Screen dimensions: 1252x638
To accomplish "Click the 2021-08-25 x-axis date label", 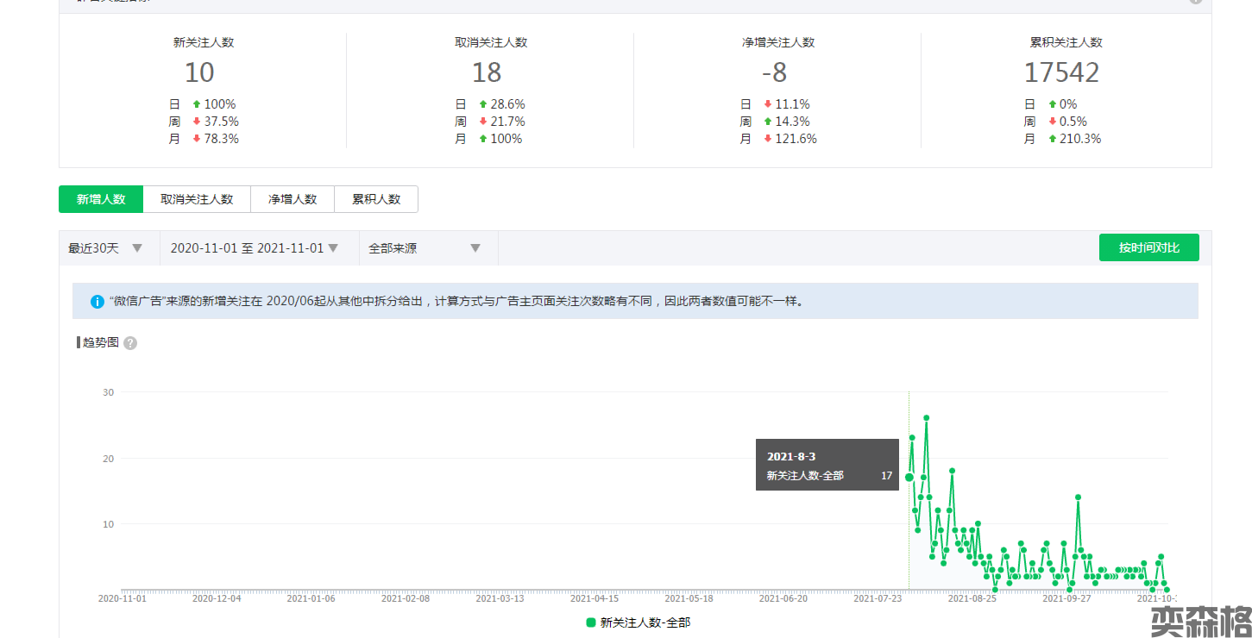I will click(972, 597).
